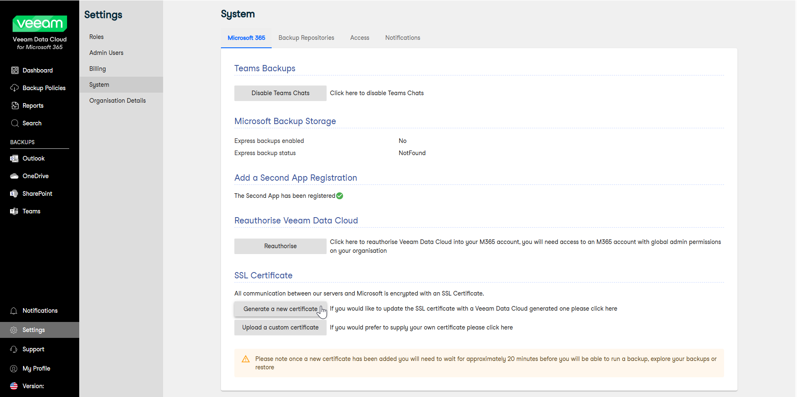The image size is (797, 397).
Task: Click 'Express backups enabled' label
Action: click(x=269, y=141)
